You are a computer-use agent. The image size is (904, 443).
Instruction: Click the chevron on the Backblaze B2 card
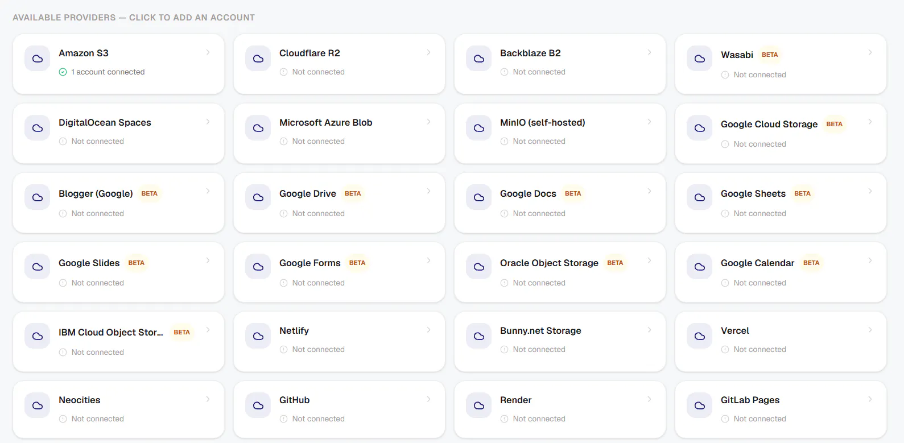click(650, 52)
